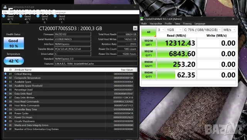Click the status dot beside Data Units Read

click(x=5, y=93)
